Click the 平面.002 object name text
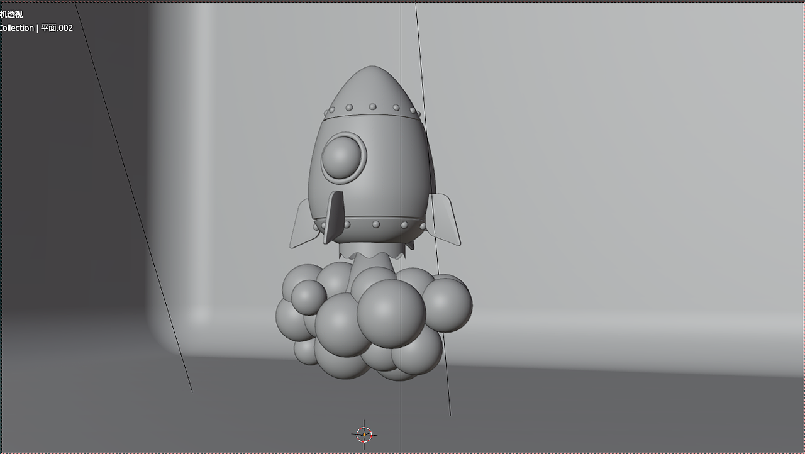The height and width of the screenshot is (454, 805). pyautogui.click(x=56, y=28)
